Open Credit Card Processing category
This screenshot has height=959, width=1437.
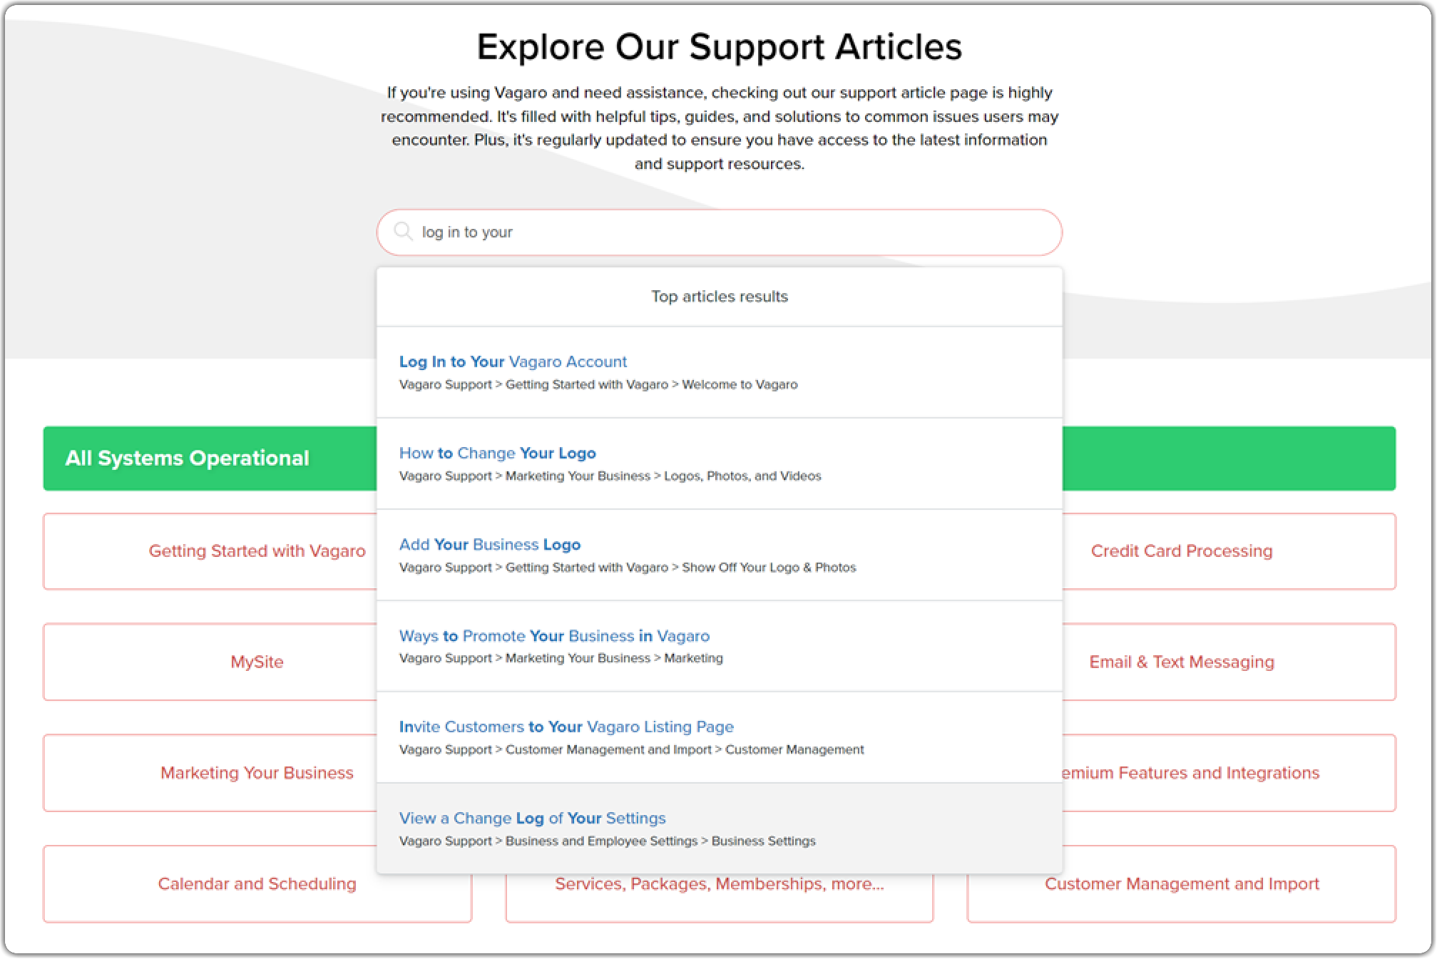1229,551
